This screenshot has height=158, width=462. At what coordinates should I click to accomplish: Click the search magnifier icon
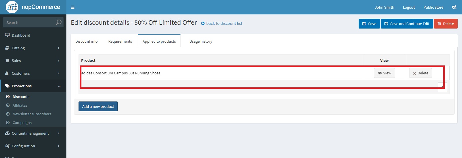tap(59, 22)
